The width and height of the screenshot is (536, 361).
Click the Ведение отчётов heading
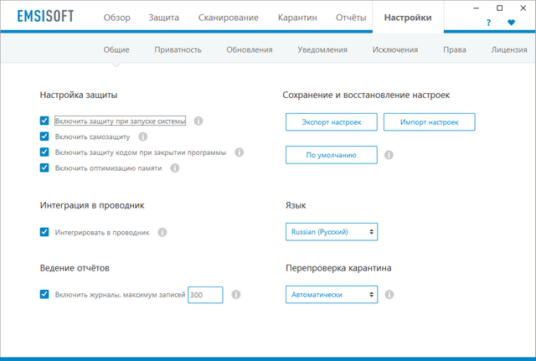coord(75,268)
